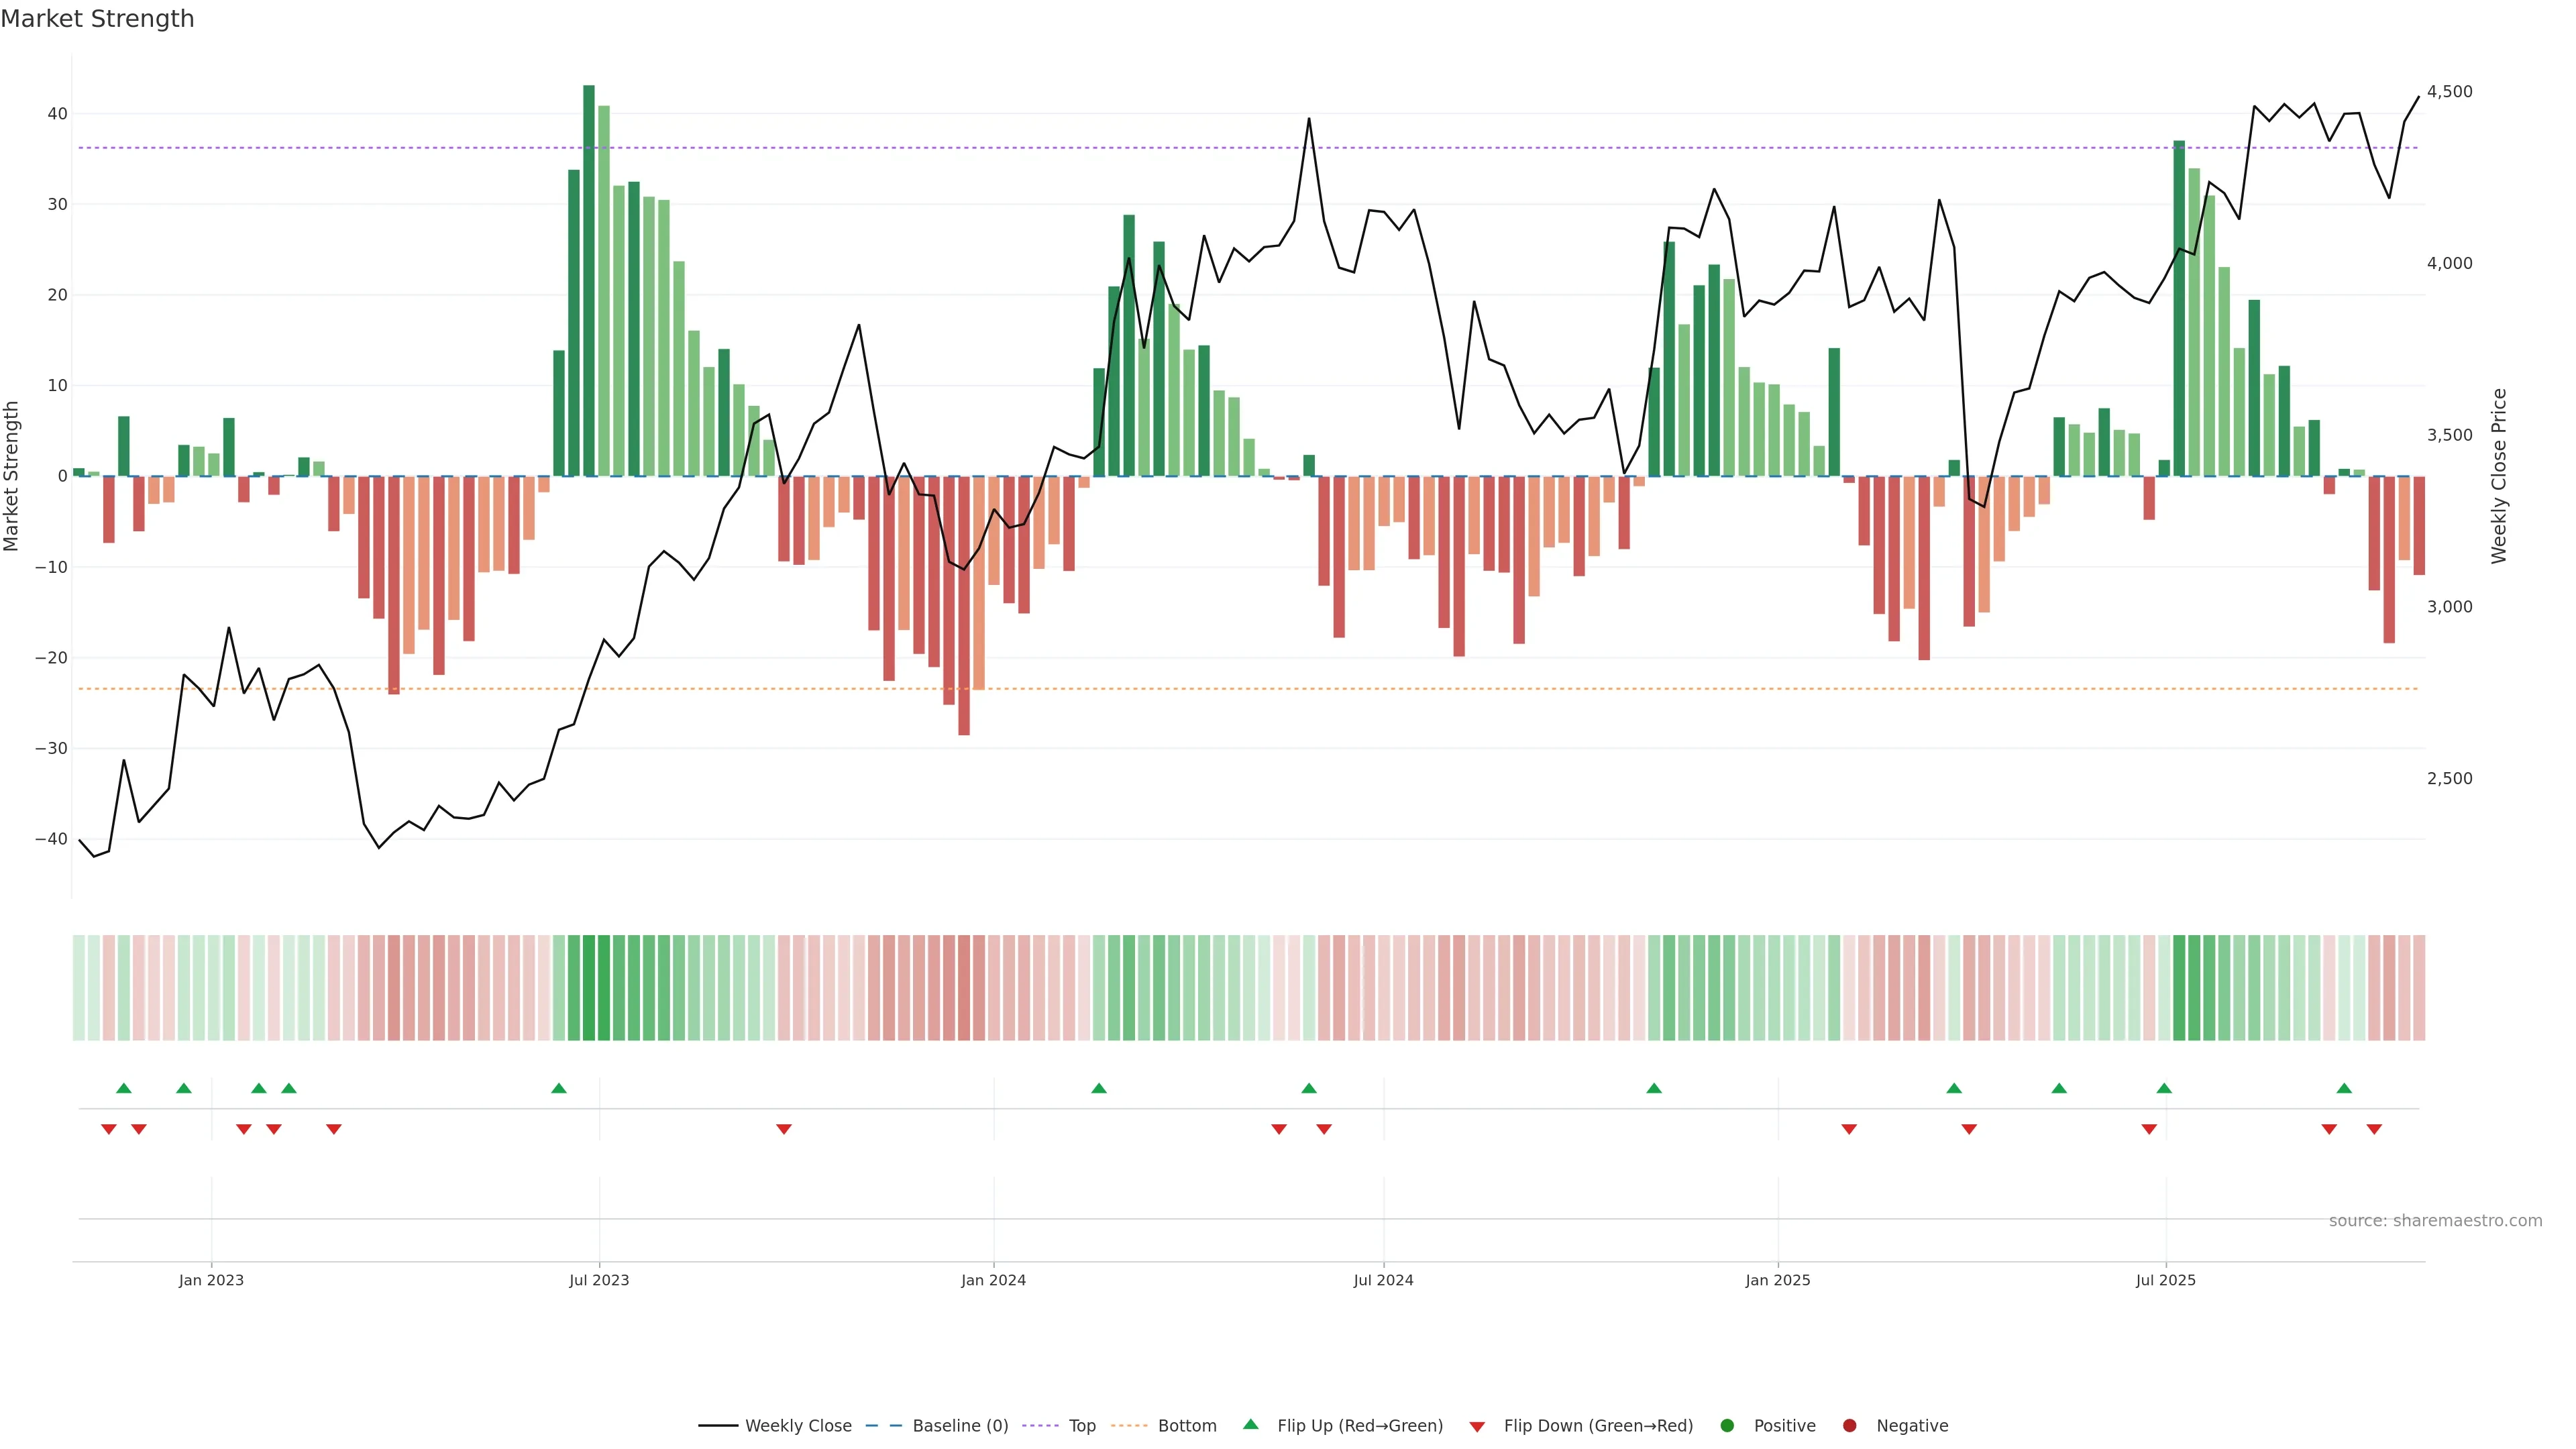Click the Negative red circle legend icon
The width and height of the screenshot is (2576, 1449).
click(1849, 1425)
